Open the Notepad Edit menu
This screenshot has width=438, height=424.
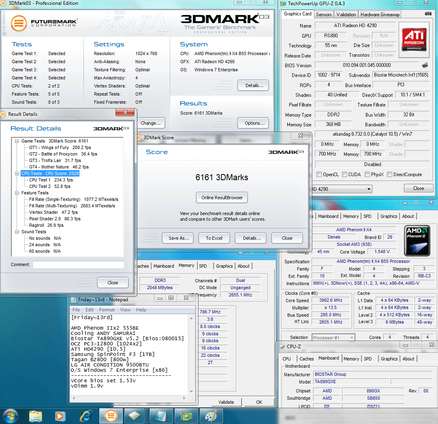90,310
